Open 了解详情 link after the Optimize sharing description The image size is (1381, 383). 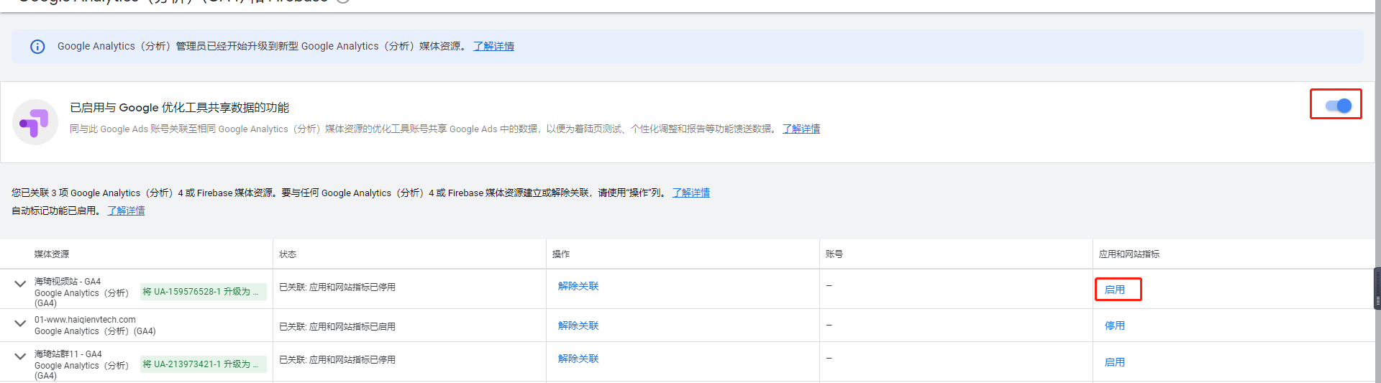pyautogui.click(x=801, y=129)
